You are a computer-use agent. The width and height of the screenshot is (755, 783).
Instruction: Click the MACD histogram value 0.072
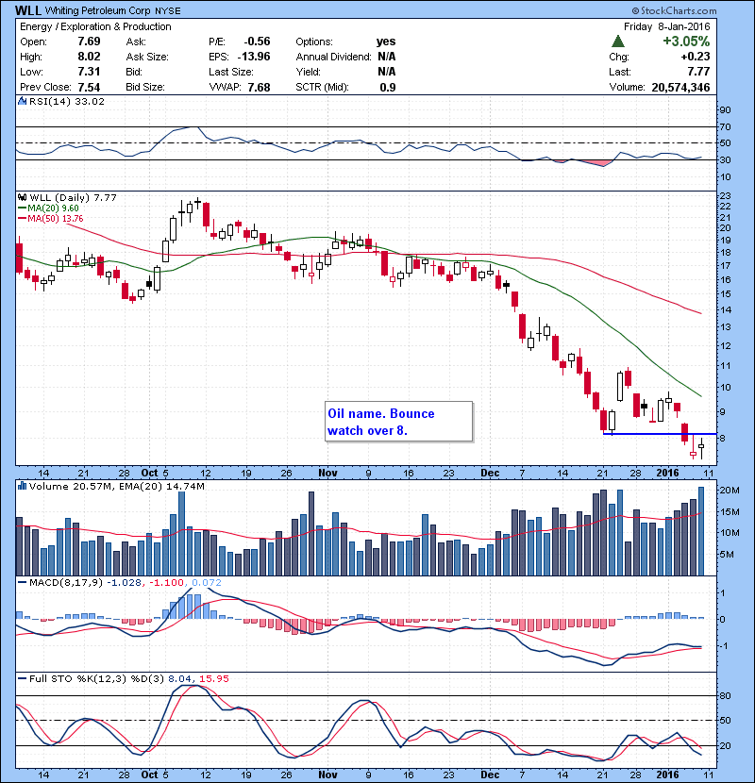pos(207,582)
